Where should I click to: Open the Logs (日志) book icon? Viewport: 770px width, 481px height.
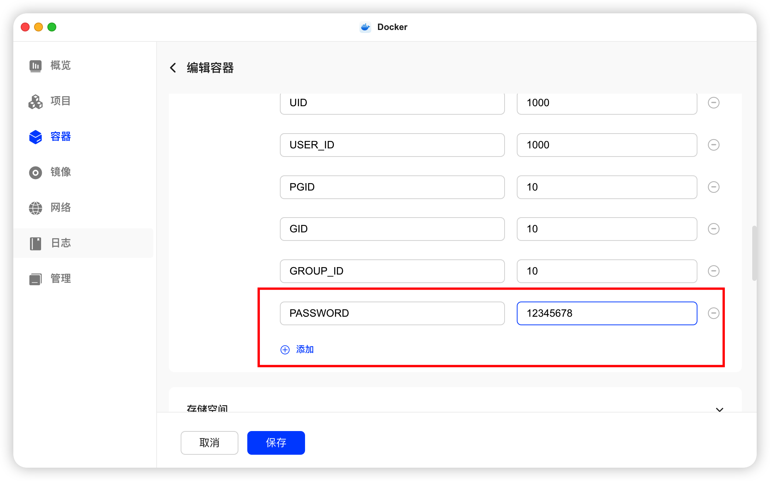tap(36, 243)
